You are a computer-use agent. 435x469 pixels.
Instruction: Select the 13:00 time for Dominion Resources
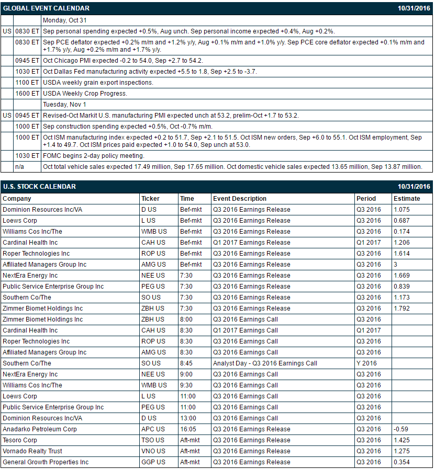(188, 418)
